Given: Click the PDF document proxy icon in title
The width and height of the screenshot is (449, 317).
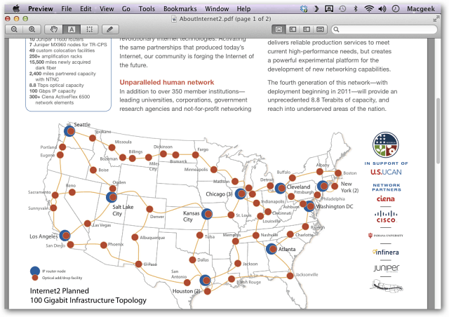Looking at the screenshot, I should pyautogui.click(x=174, y=19).
